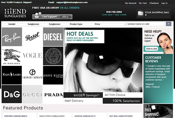Viewport: 175px width, 118px height.
Task: Go to My Account
Action: coord(131,3)
